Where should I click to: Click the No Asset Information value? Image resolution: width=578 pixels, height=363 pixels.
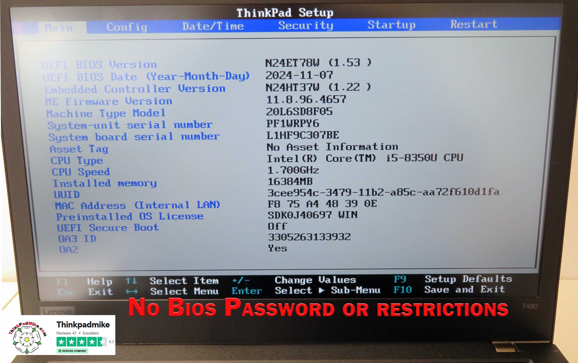click(332, 147)
